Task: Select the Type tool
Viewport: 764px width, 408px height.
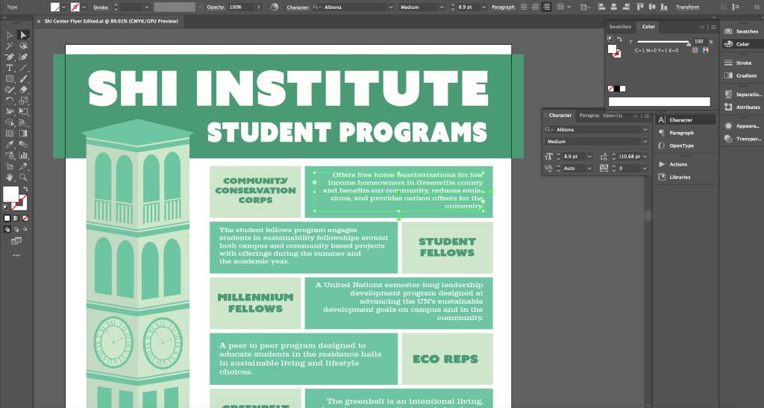Action: [10, 68]
